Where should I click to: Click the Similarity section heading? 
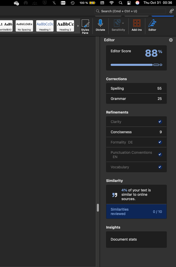pyautogui.click(x=114, y=181)
